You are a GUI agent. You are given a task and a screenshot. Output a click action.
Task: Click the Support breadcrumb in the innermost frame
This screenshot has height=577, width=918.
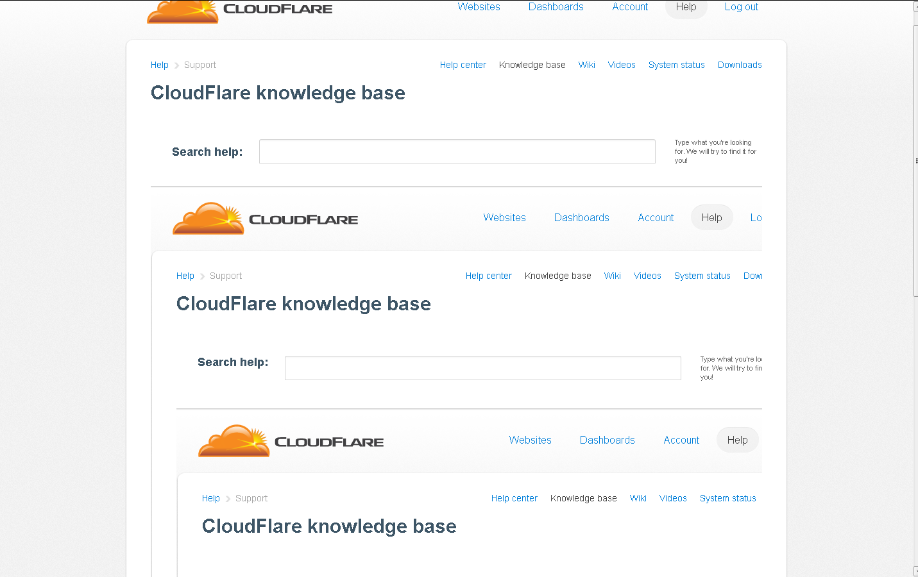(x=251, y=498)
